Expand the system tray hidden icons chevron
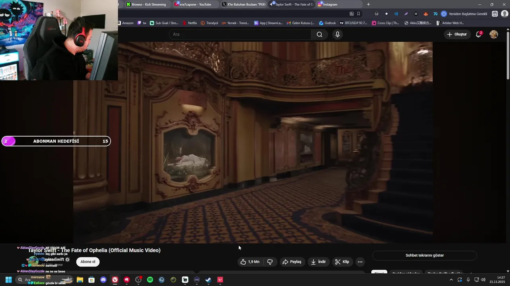Screen dimensions: 510x286 tap(451, 280)
